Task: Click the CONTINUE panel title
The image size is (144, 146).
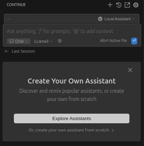Action: (16, 5)
